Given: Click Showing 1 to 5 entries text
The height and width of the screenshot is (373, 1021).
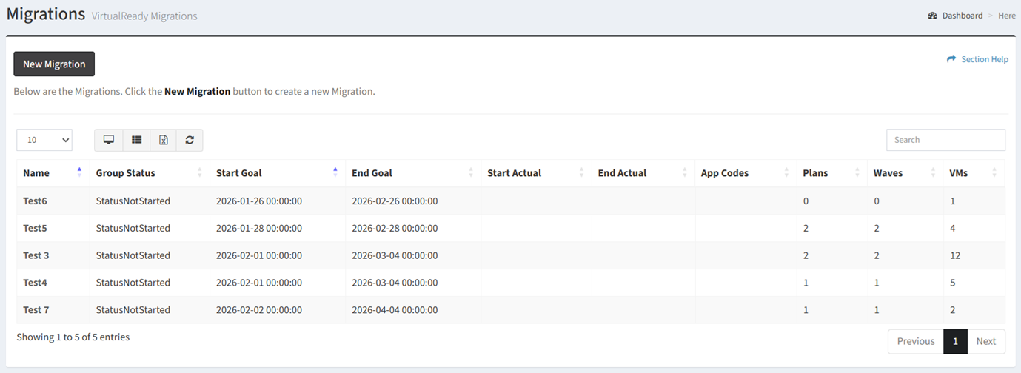Looking at the screenshot, I should click(x=73, y=337).
